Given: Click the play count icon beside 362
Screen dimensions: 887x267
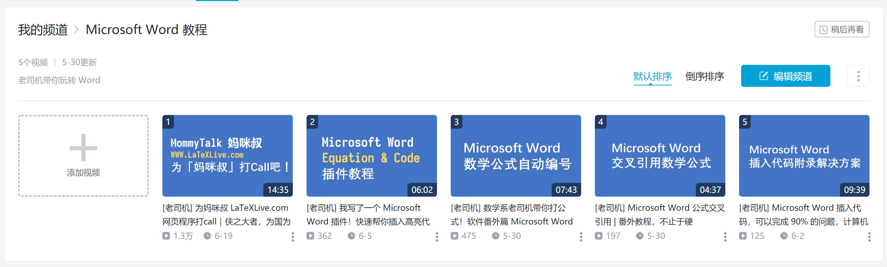Looking at the screenshot, I should click(310, 236).
